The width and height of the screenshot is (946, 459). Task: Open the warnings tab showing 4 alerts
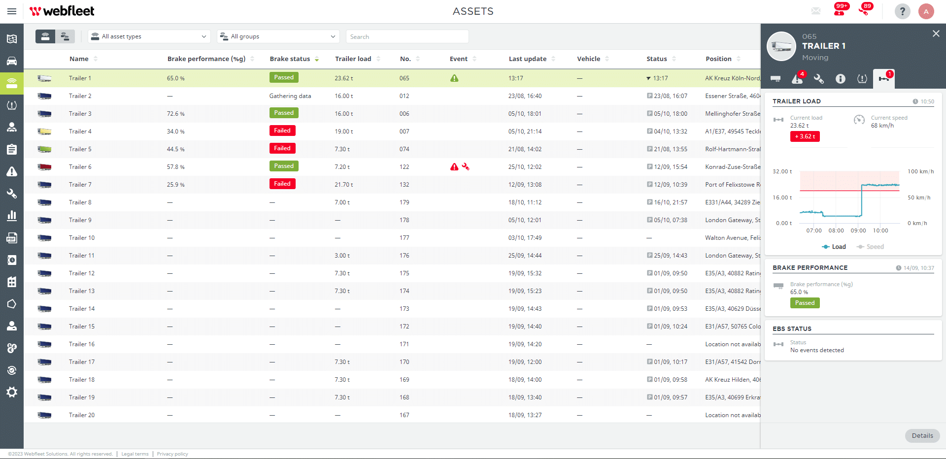coord(797,79)
